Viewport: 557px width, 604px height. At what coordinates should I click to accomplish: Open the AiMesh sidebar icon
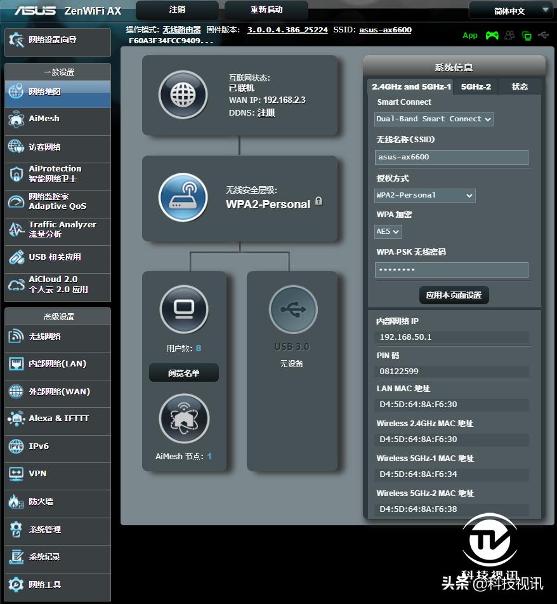click(x=16, y=119)
